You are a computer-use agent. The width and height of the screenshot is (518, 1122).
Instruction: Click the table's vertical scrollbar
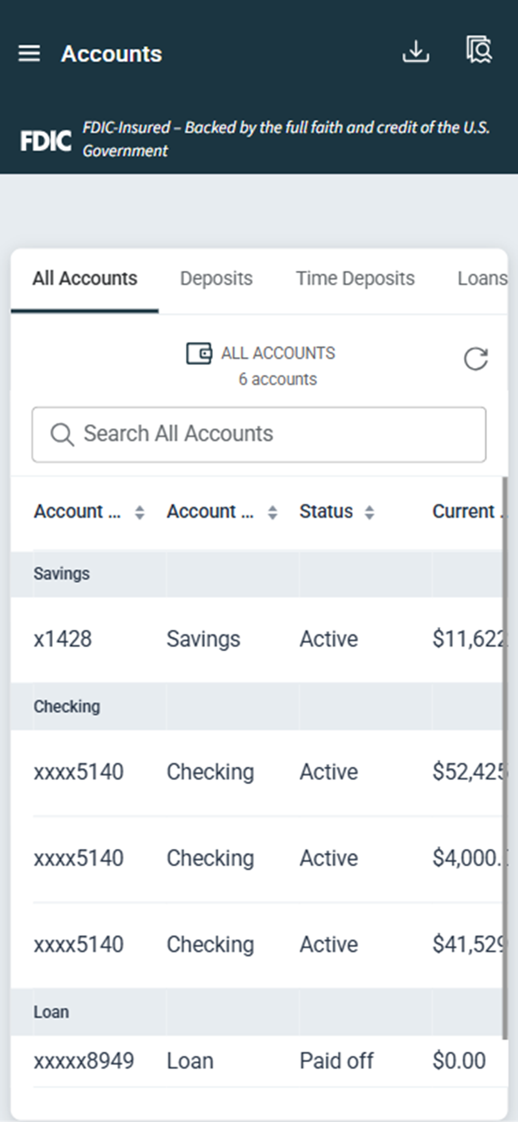pyautogui.click(x=505, y=758)
